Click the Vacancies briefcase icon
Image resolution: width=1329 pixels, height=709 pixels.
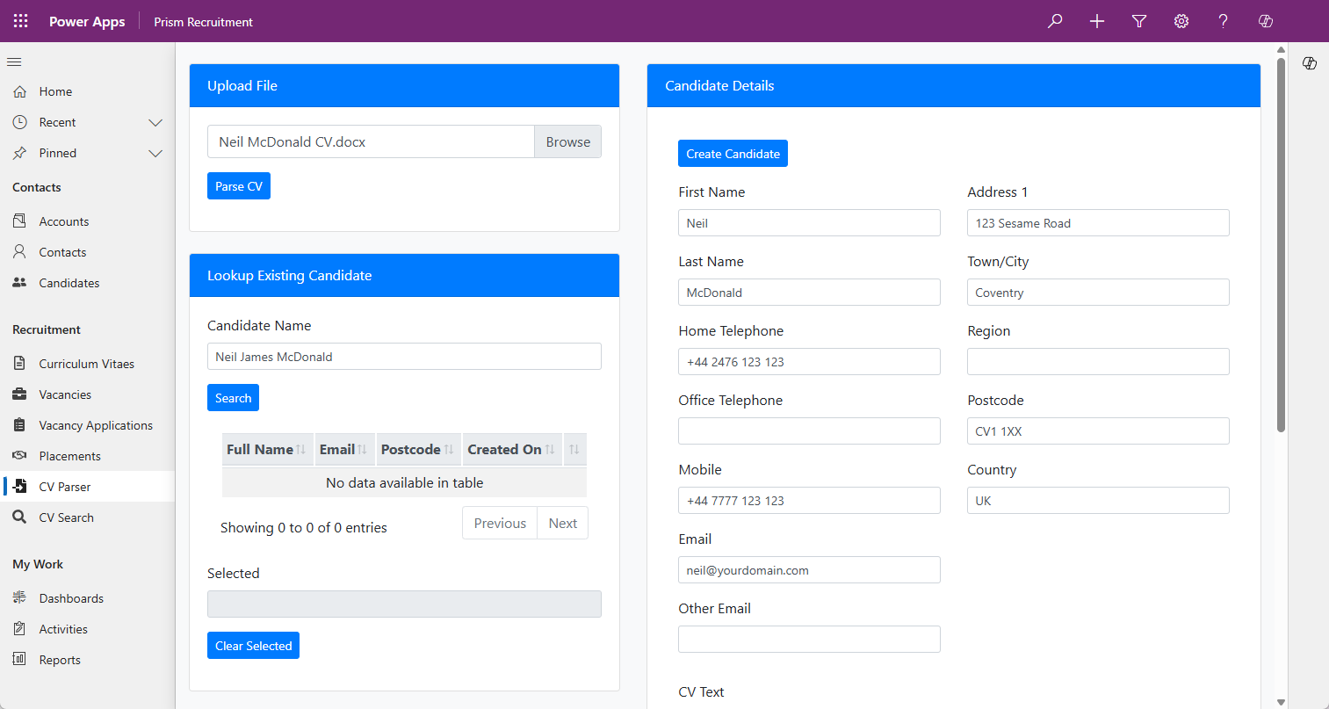click(x=19, y=394)
